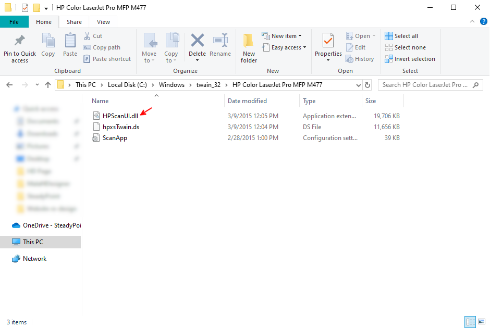
Task: Sort files by the Type column
Action: 330,101
